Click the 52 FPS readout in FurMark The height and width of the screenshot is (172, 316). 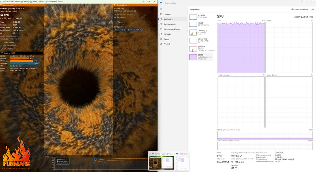pyautogui.click(x=4, y=15)
